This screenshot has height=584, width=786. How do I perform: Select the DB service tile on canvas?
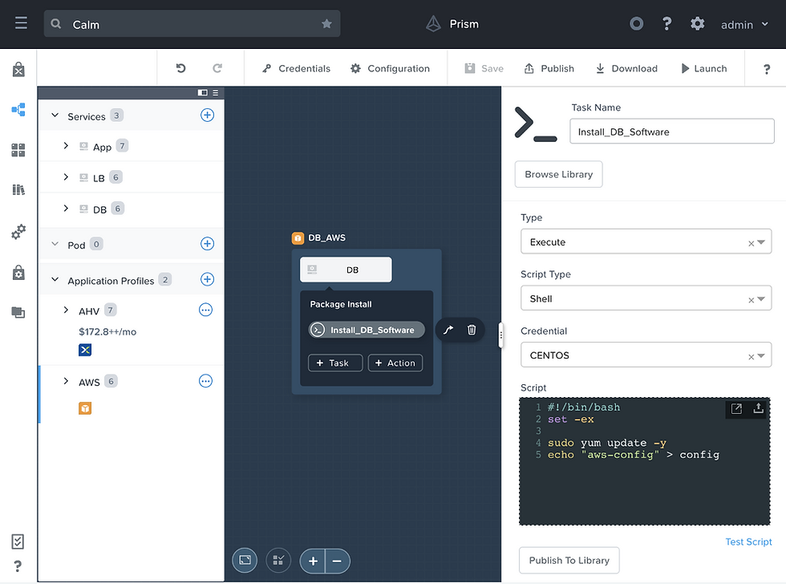point(346,270)
